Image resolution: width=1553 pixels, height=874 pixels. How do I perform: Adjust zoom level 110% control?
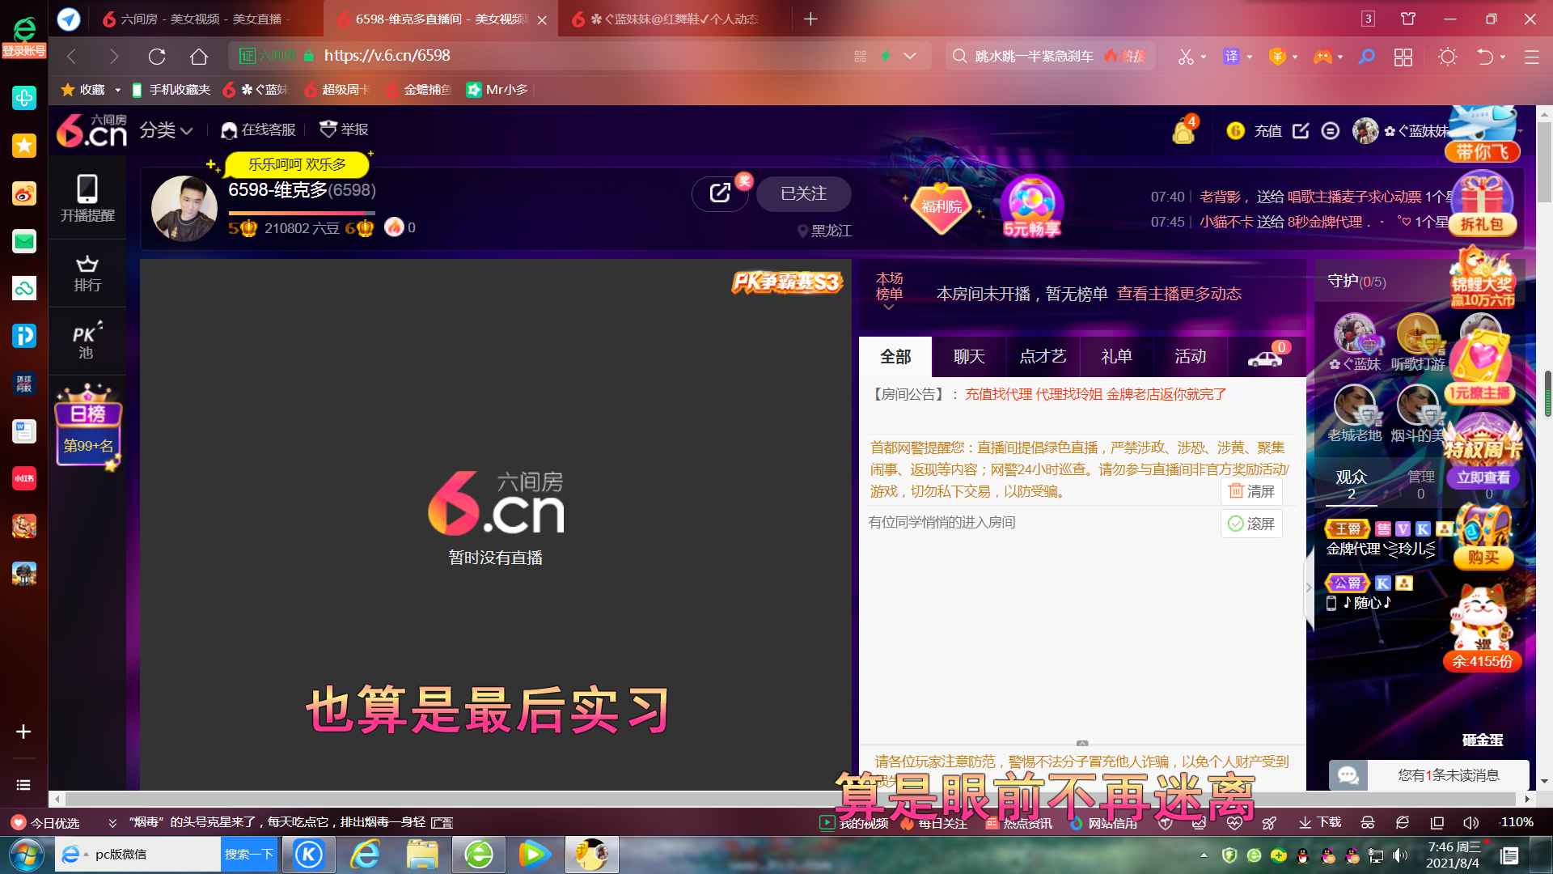pos(1517,822)
